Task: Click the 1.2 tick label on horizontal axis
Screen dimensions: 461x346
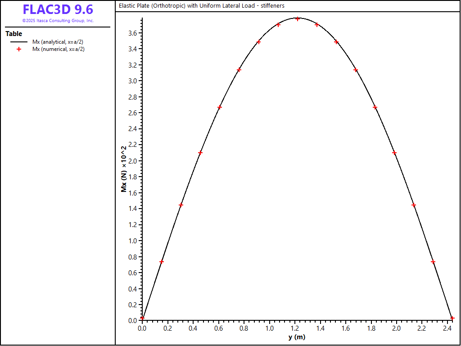Action: (x=294, y=328)
